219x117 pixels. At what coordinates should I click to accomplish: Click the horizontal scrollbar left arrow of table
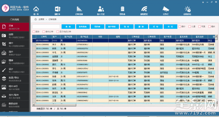coord(33,105)
